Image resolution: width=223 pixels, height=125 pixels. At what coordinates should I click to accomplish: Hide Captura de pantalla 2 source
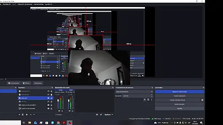[x=48, y=105]
